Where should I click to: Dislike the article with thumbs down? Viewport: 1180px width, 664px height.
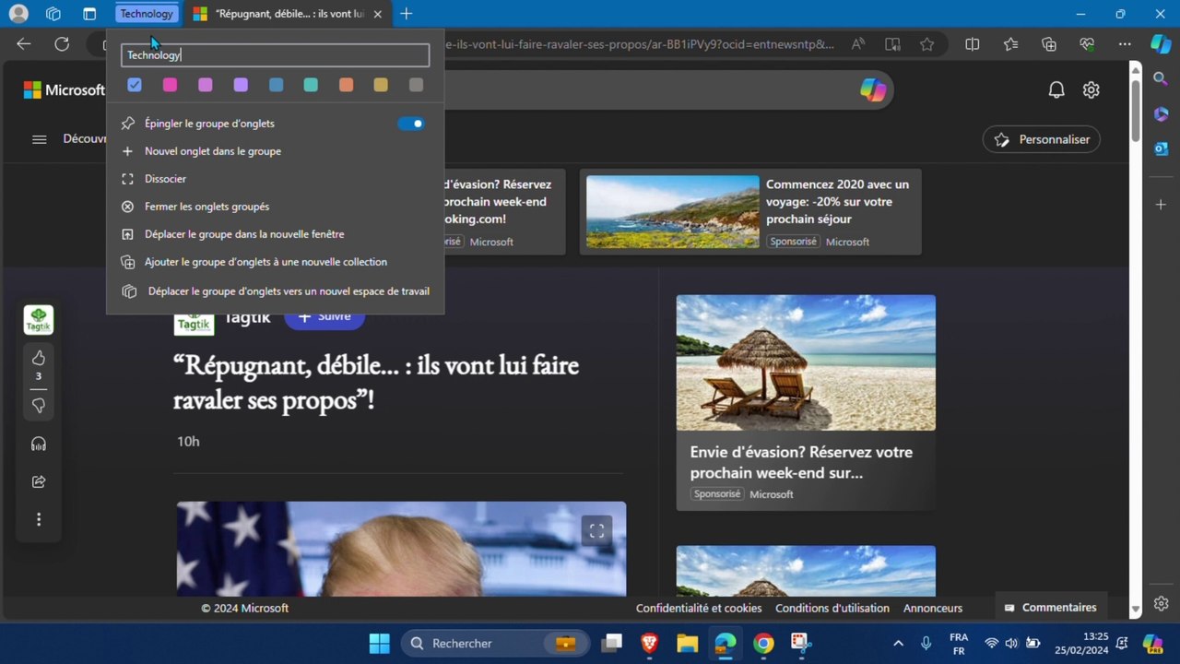click(39, 406)
